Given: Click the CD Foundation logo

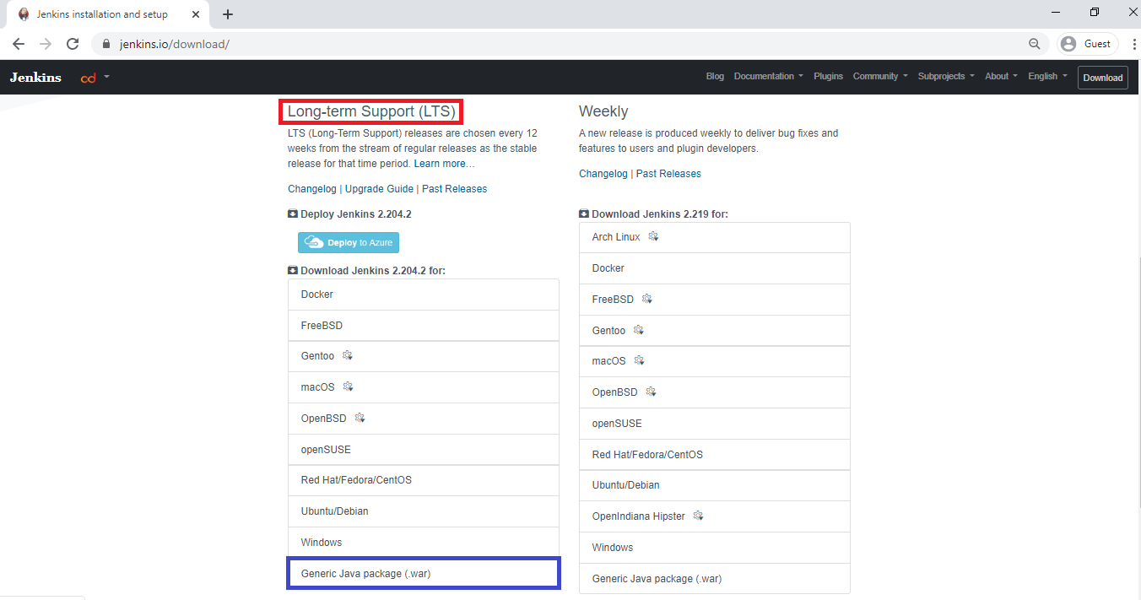Looking at the screenshot, I should click(x=89, y=78).
